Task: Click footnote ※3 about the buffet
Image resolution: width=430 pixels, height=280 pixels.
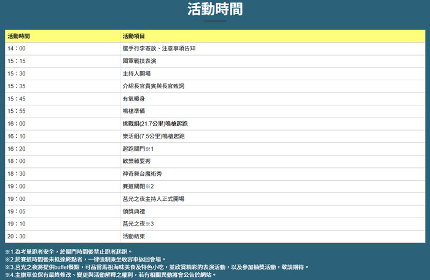Action: (154, 267)
